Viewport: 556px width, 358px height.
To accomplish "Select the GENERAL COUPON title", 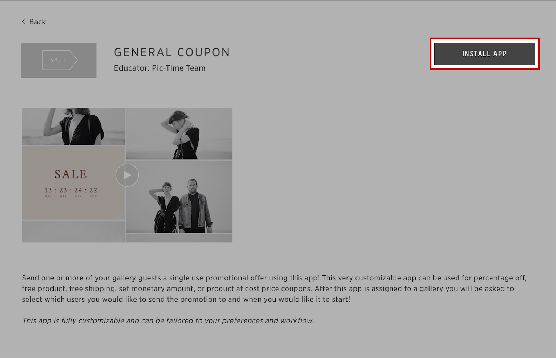I will pos(172,52).
